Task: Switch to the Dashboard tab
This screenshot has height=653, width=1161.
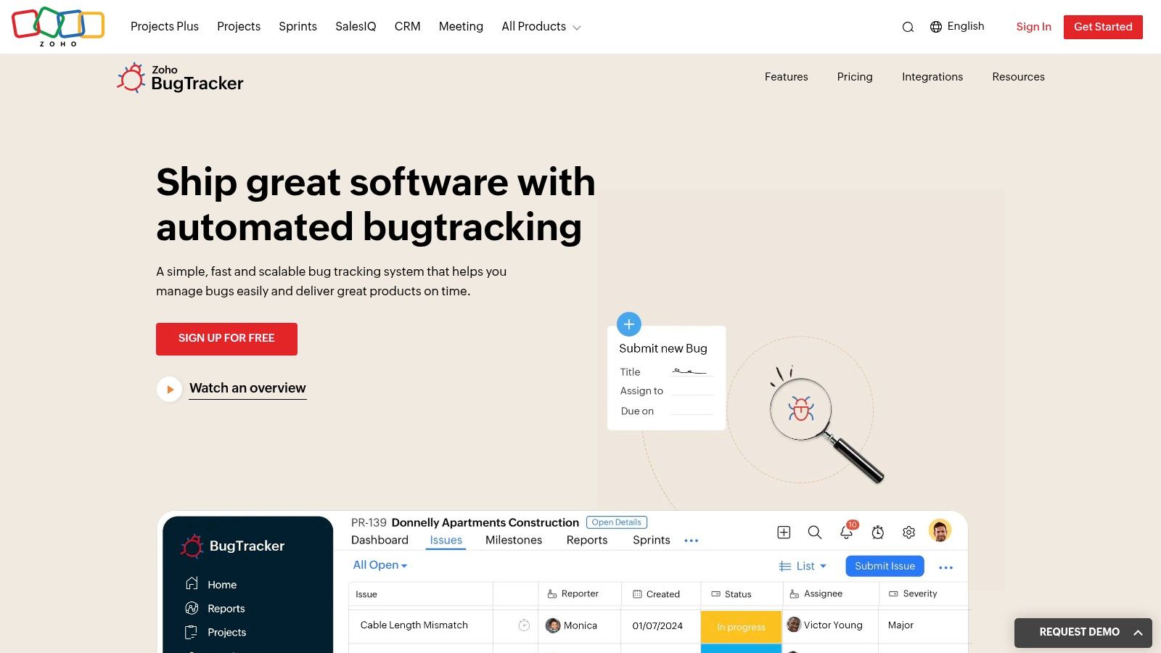Action: tap(380, 540)
